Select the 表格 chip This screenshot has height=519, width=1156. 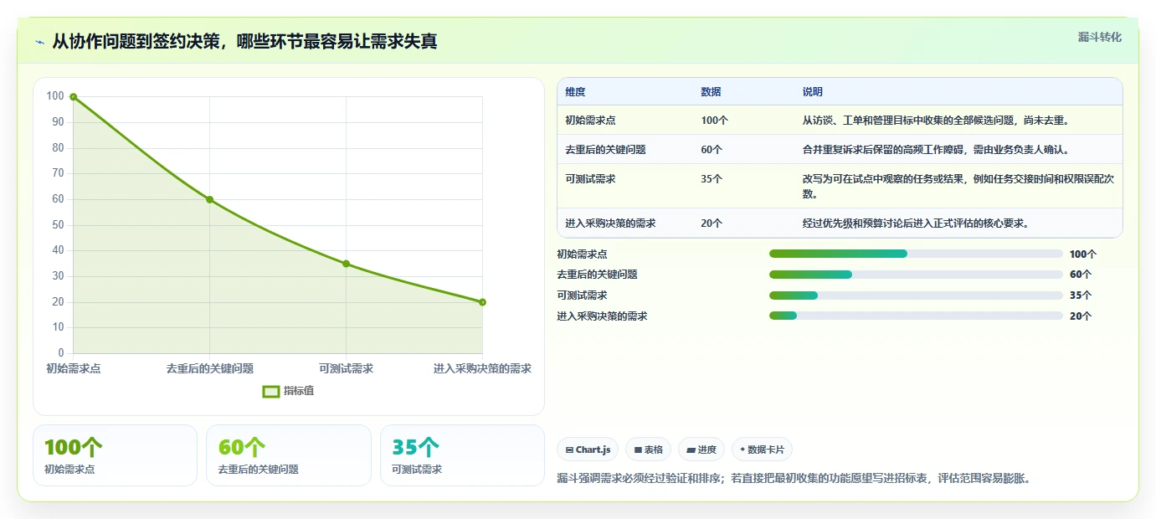[648, 450]
